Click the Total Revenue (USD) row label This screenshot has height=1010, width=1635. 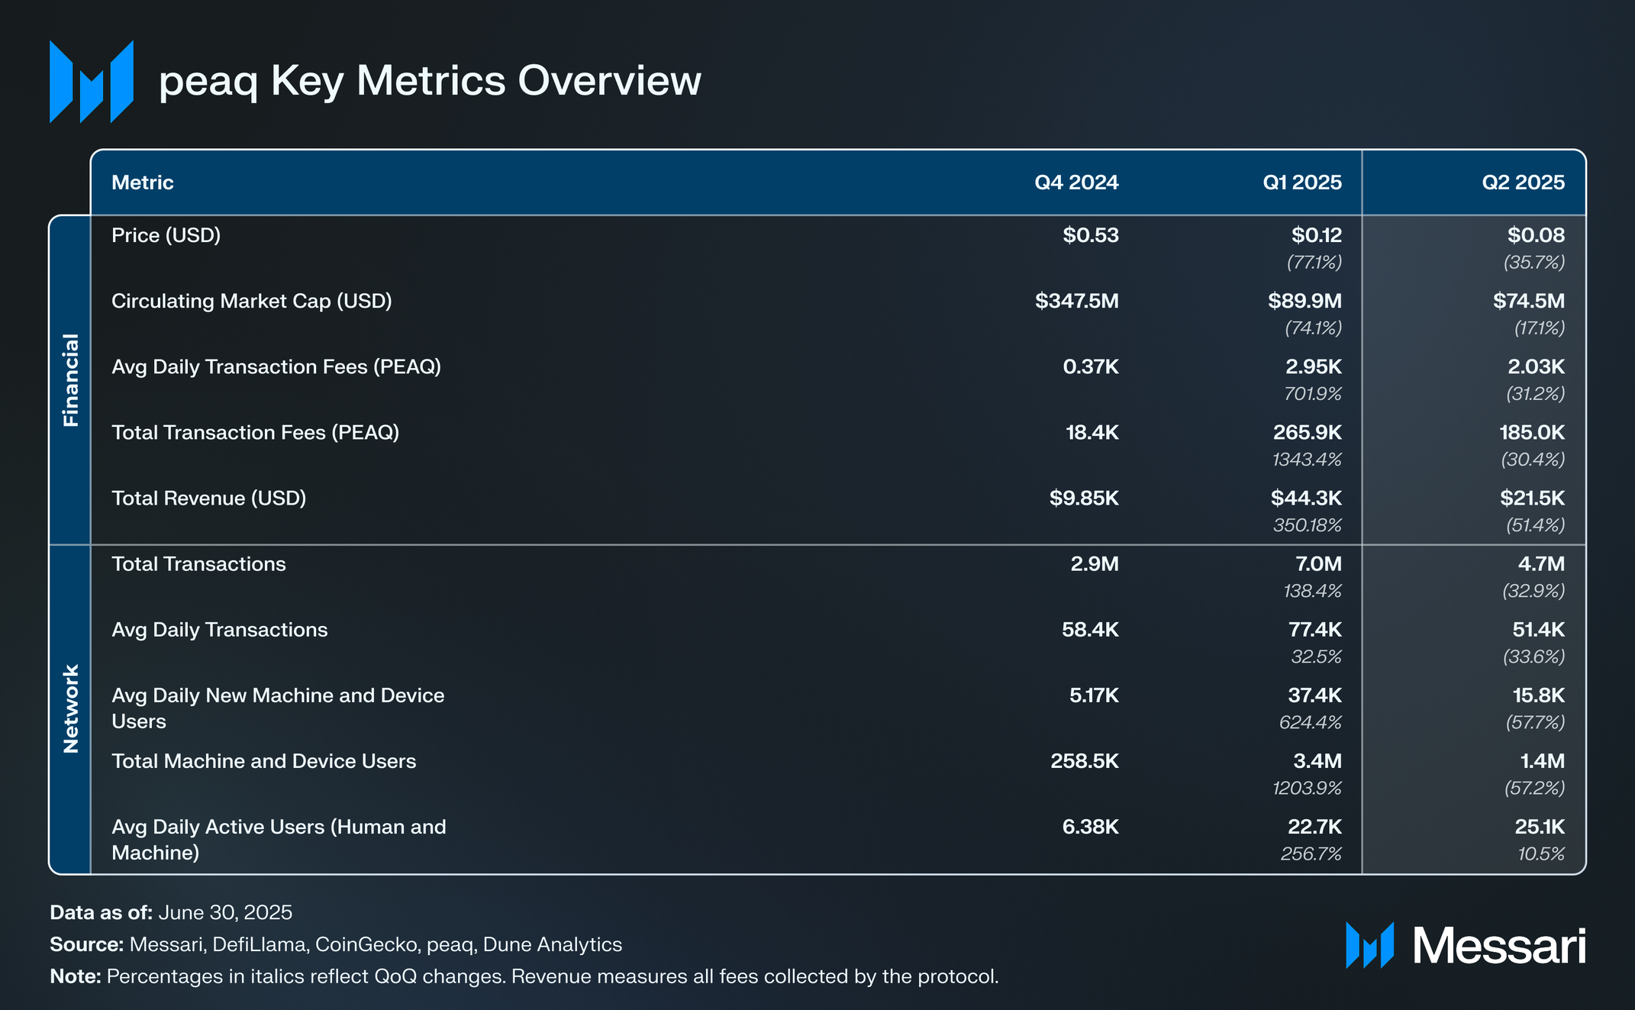pyautogui.click(x=208, y=498)
